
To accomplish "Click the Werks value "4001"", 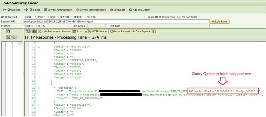I will point(74,67).
